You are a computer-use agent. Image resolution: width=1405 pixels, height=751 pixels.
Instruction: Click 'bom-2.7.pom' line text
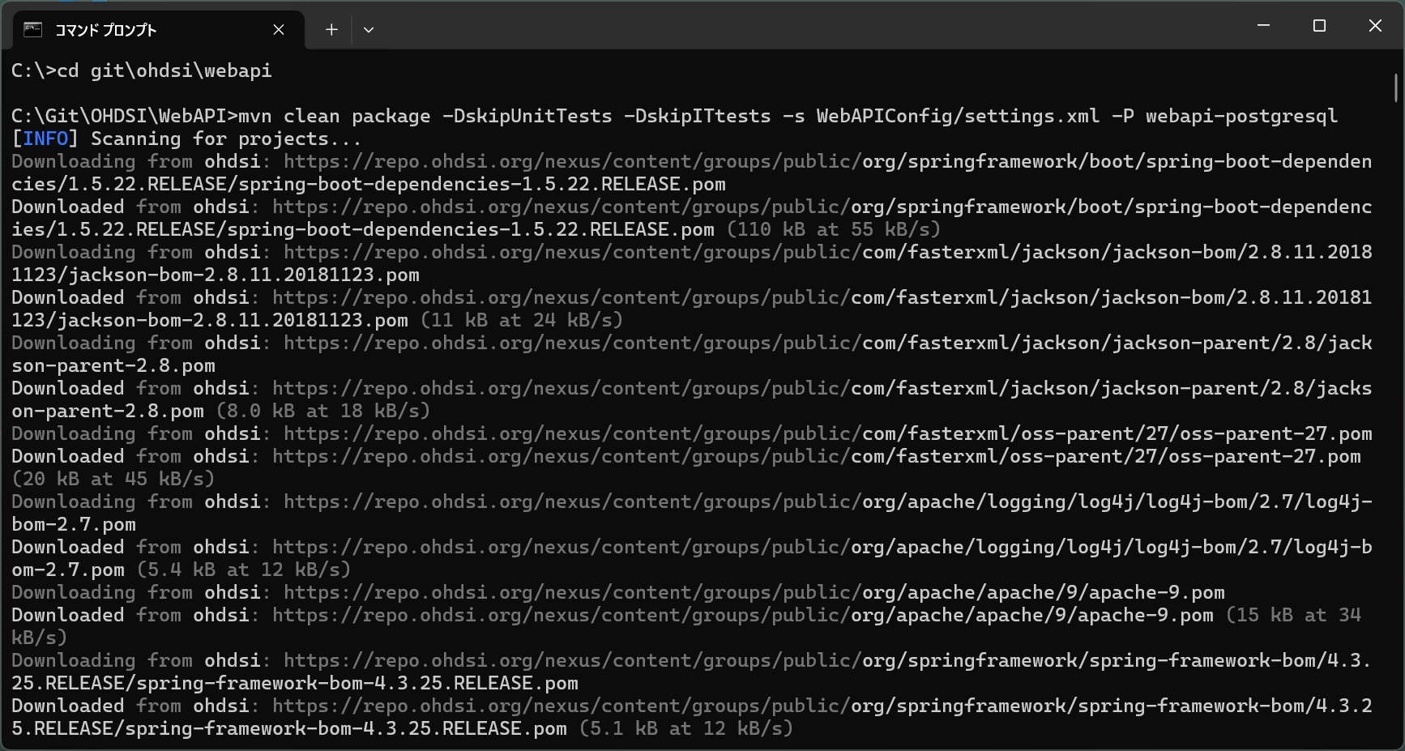pos(74,524)
